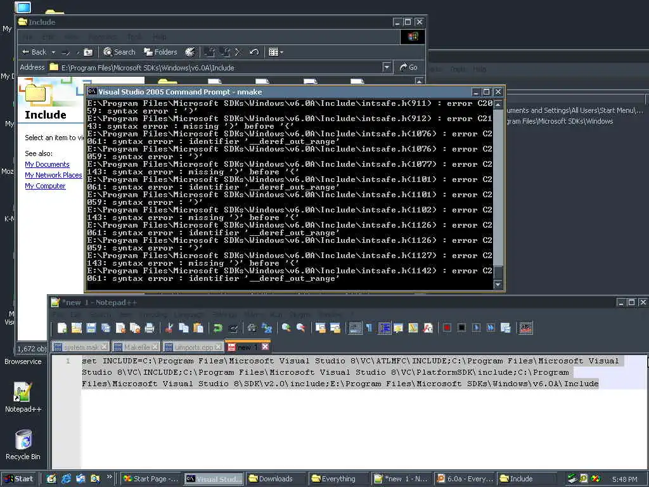Expand the quick launch overflow chevron
The width and height of the screenshot is (649, 487).
tap(109, 477)
